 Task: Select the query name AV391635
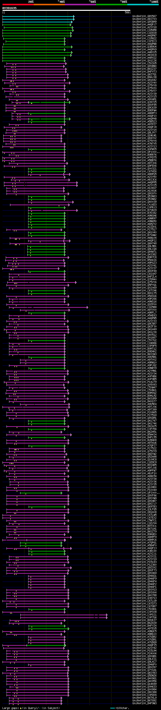pyautogui.click(x=9, y=8)
